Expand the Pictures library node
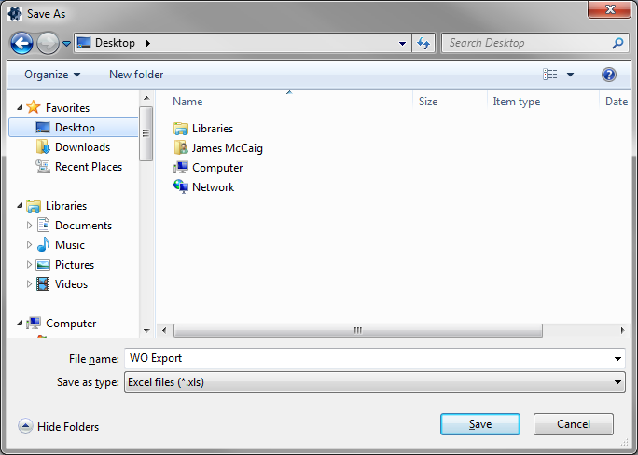 [x=29, y=264]
